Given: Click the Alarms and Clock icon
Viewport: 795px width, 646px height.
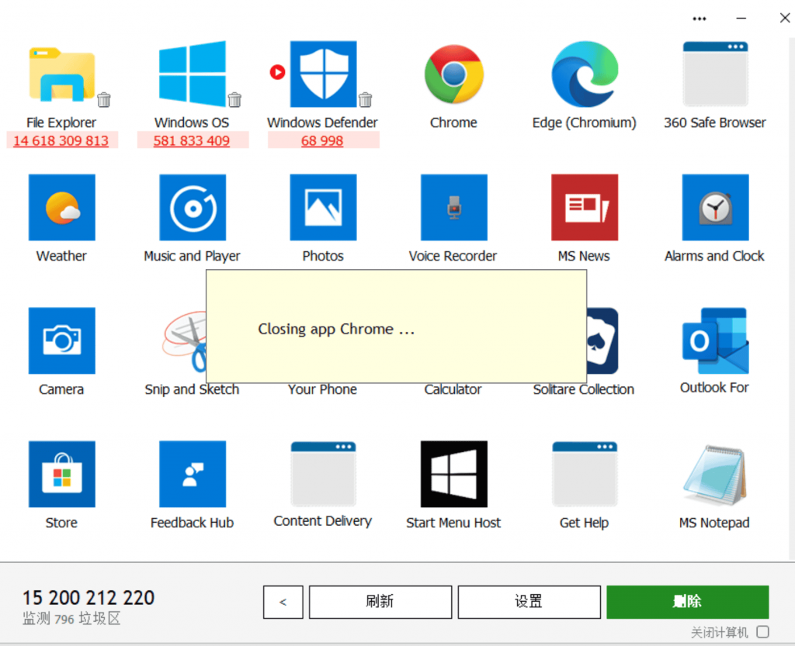Looking at the screenshot, I should click(x=713, y=207).
